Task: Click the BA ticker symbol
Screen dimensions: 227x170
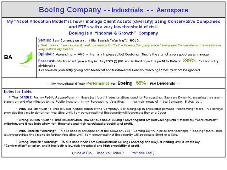Action: click(9, 57)
